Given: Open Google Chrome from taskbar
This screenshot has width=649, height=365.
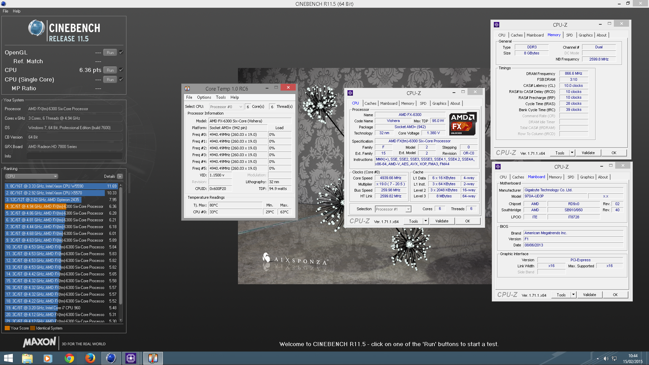Looking at the screenshot, I should (x=69, y=358).
